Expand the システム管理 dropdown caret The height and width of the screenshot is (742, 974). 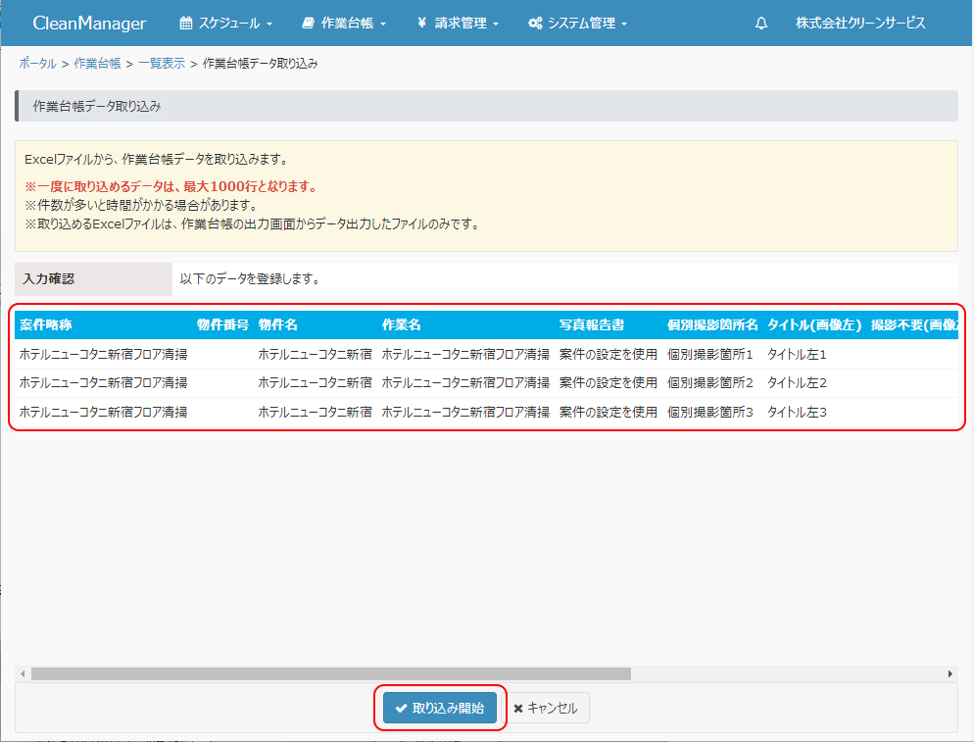(624, 24)
